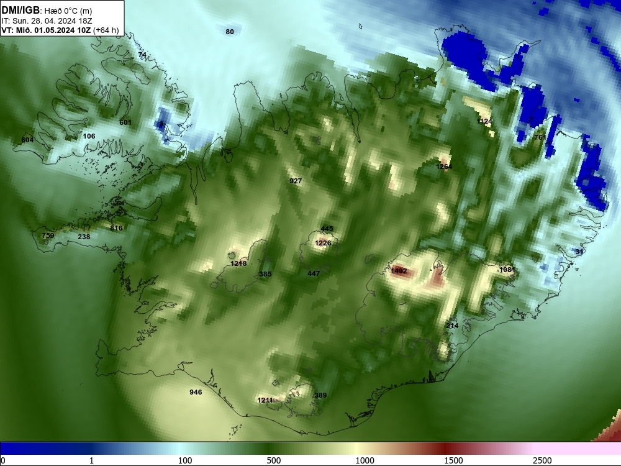621x466 pixels.
Task: Click the 238 map value
Action: pyautogui.click(x=84, y=237)
